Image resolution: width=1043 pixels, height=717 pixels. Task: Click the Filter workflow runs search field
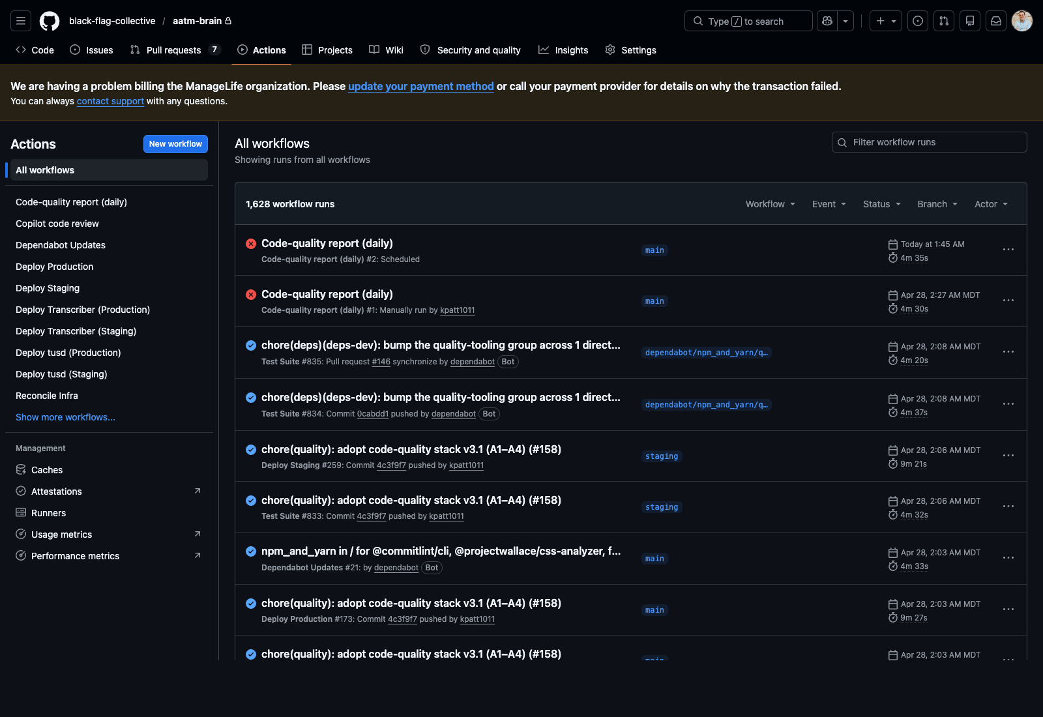pyautogui.click(x=929, y=141)
